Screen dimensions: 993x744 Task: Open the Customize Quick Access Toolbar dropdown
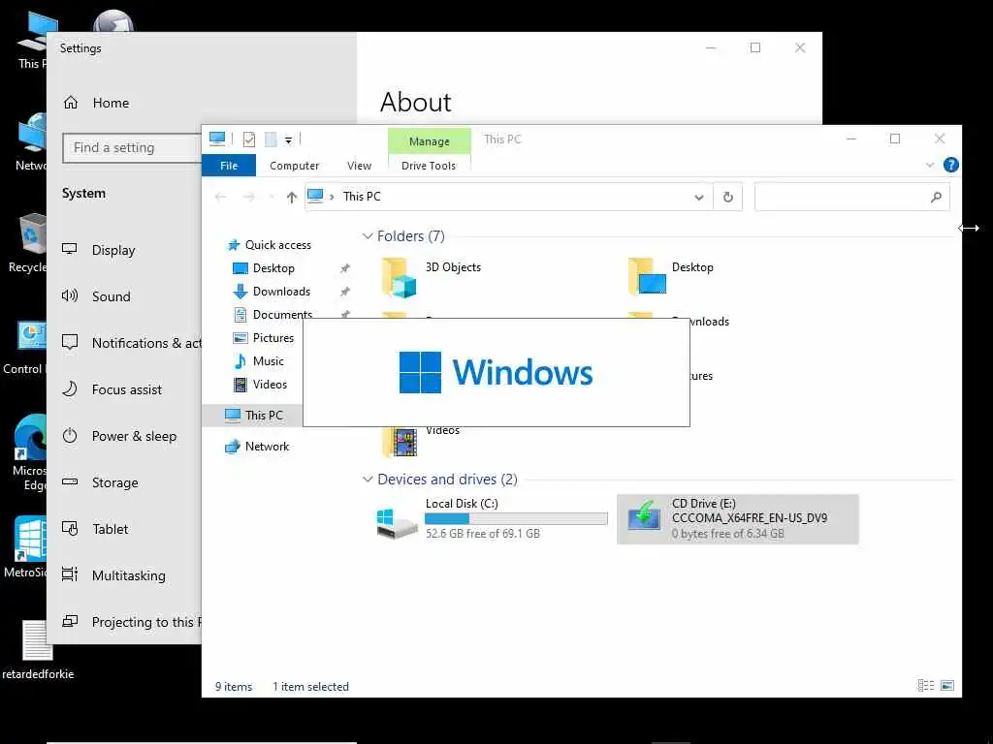288,140
